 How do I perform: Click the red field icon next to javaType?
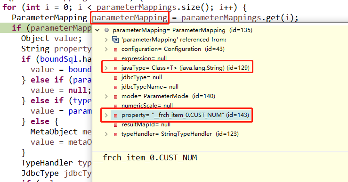click(x=115, y=68)
